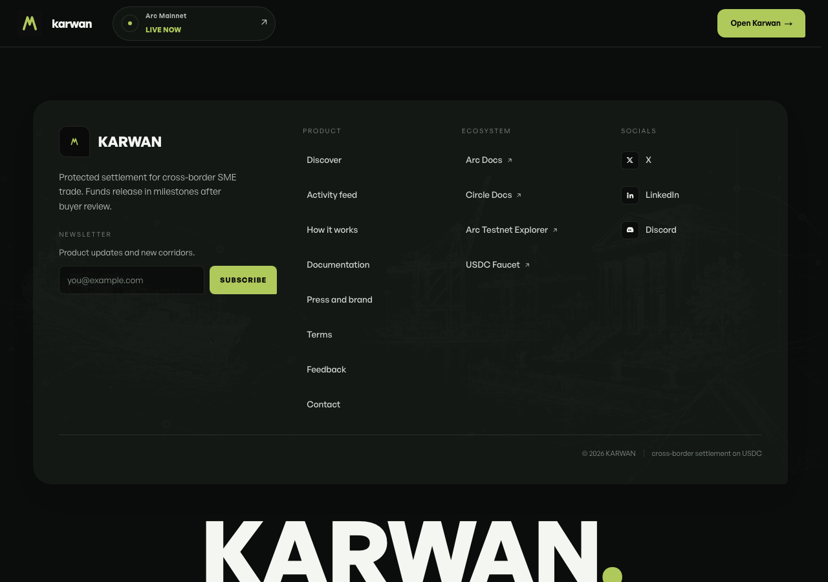Click external arrow beside USDC Faucet
The image size is (828, 582).
[527, 265]
